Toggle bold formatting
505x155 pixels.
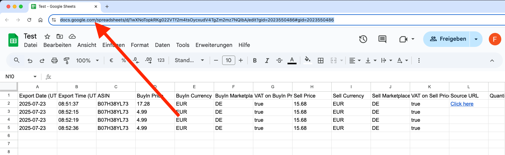[x=255, y=61]
